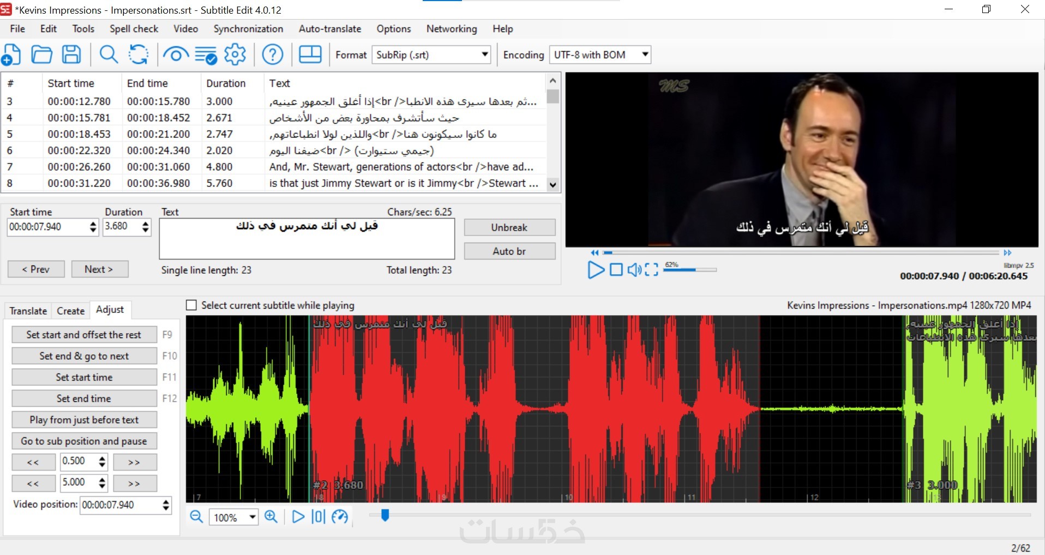
Task: Zoom out the waveform
Action: pos(196,517)
